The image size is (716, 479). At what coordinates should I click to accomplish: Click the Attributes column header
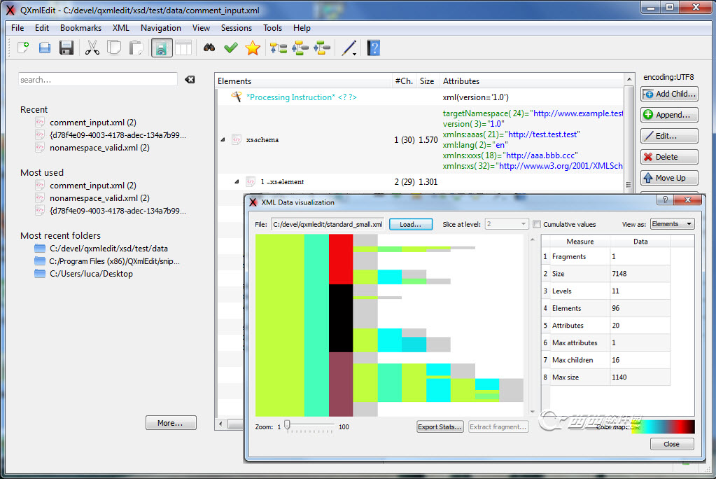[x=531, y=81]
